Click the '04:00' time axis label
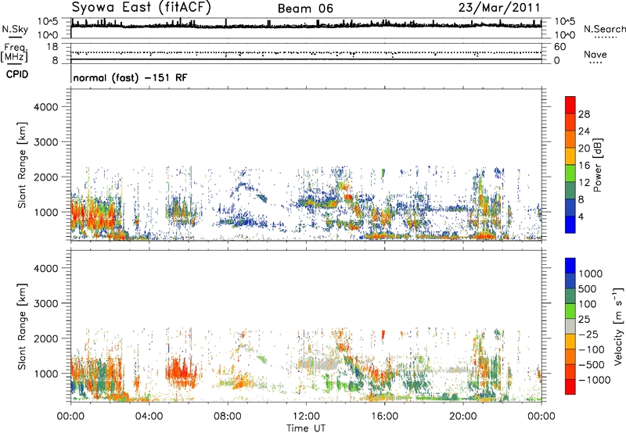This screenshot has height=433, width=626. 149,417
